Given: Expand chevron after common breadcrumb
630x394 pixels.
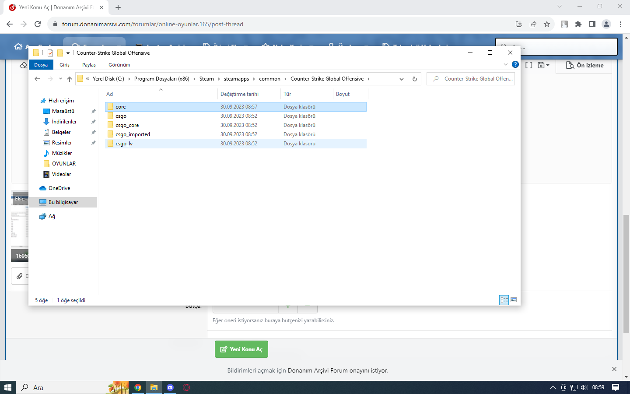Looking at the screenshot, I should click(286, 79).
